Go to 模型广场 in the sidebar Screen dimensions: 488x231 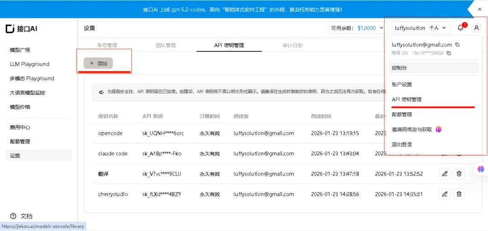tap(20, 50)
